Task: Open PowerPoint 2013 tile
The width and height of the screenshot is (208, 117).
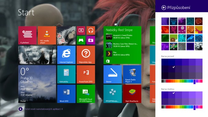Action: pos(86,74)
